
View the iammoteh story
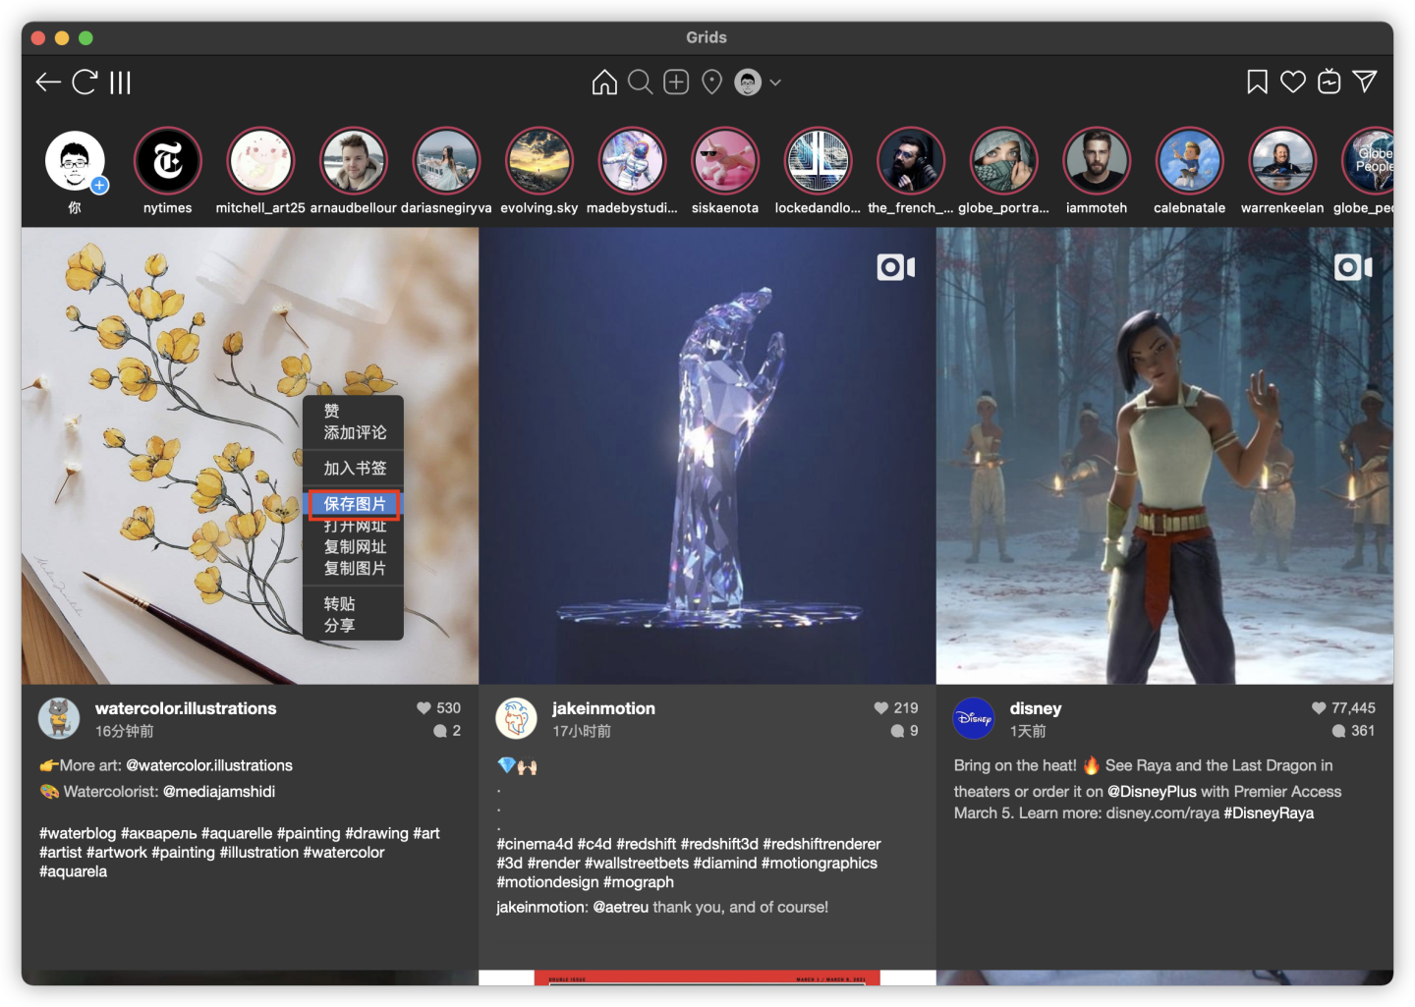(x=1097, y=161)
